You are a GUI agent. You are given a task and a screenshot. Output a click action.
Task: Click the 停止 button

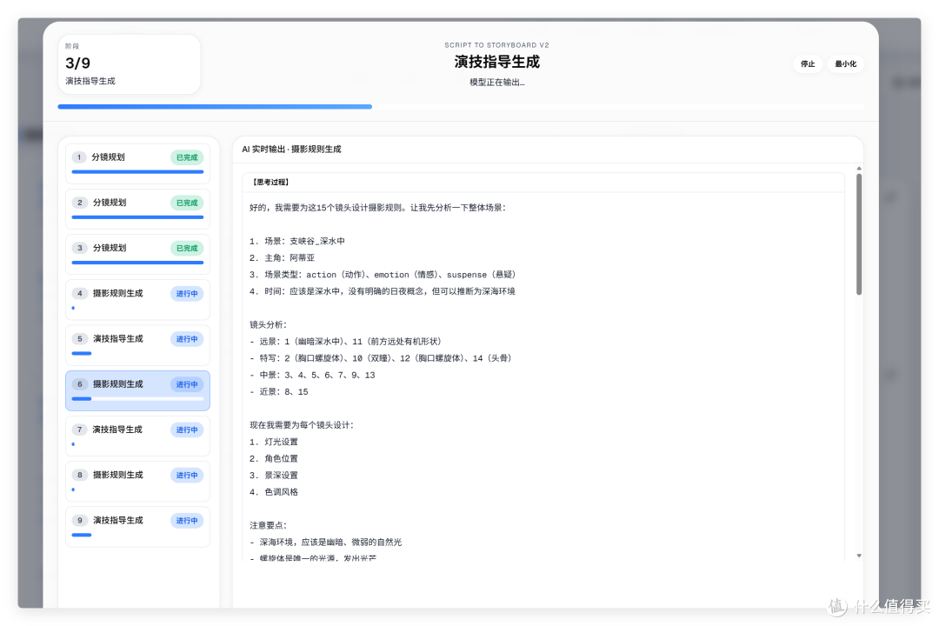808,63
